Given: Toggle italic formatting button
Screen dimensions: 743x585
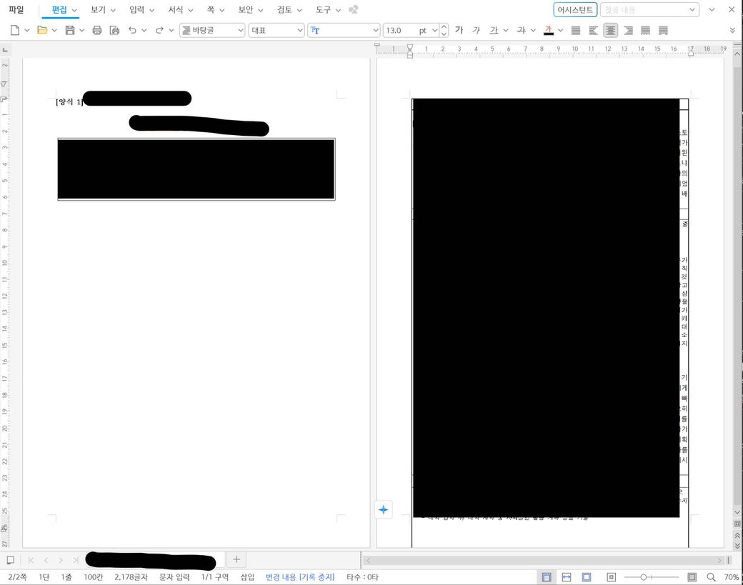Looking at the screenshot, I should click(477, 30).
